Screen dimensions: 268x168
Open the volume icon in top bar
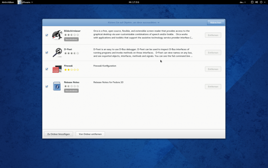click(x=257, y=2)
